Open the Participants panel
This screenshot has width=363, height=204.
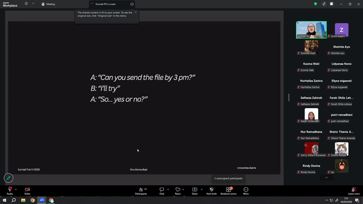coord(141,191)
